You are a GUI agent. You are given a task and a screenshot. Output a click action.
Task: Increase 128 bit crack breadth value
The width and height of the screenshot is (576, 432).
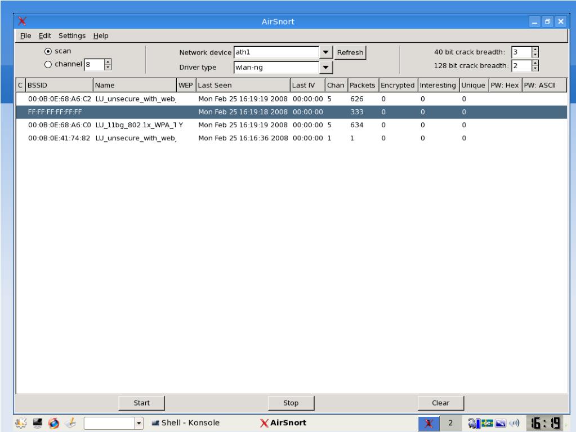[x=535, y=63]
